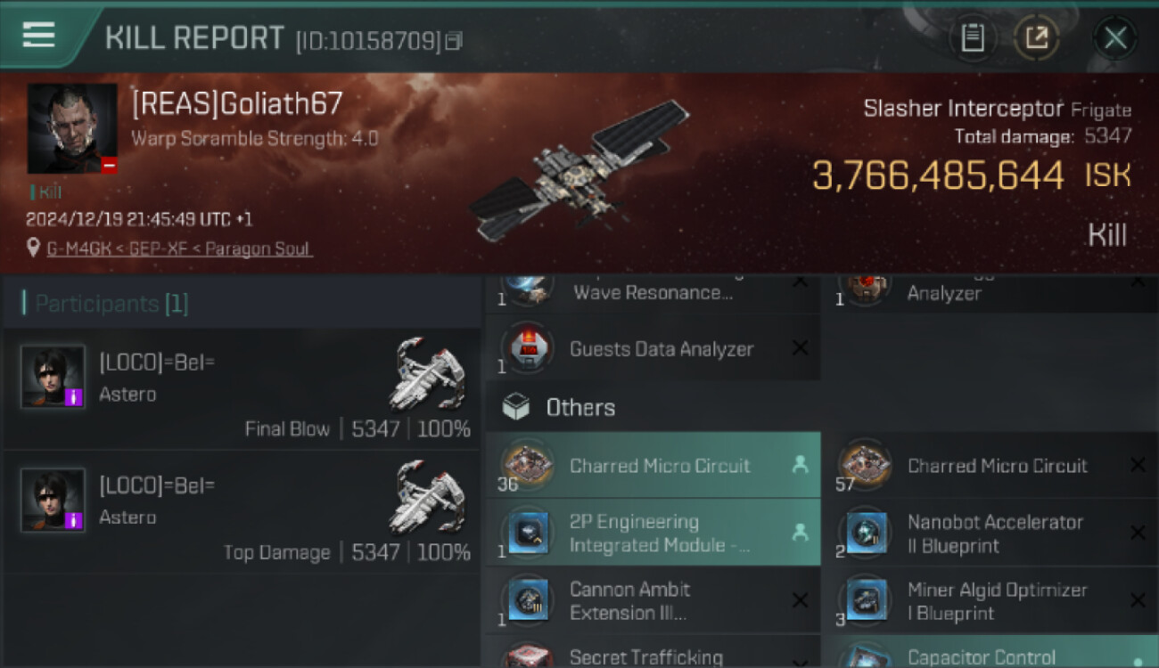Image resolution: width=1159 pixels, height=668 pixels.
Task: Select the Miner Algid Optimizer Blueprint icon
Action: click(866, 600)
